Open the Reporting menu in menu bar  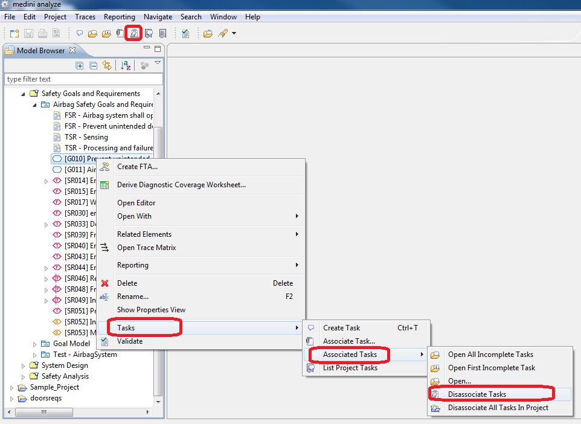119,17
